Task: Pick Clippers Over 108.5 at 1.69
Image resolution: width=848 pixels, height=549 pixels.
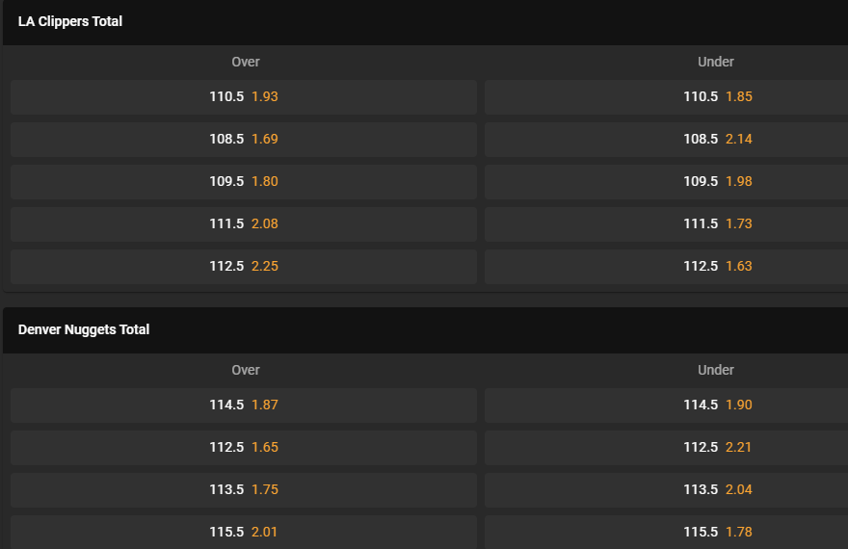Action: [x=244, y=140]
